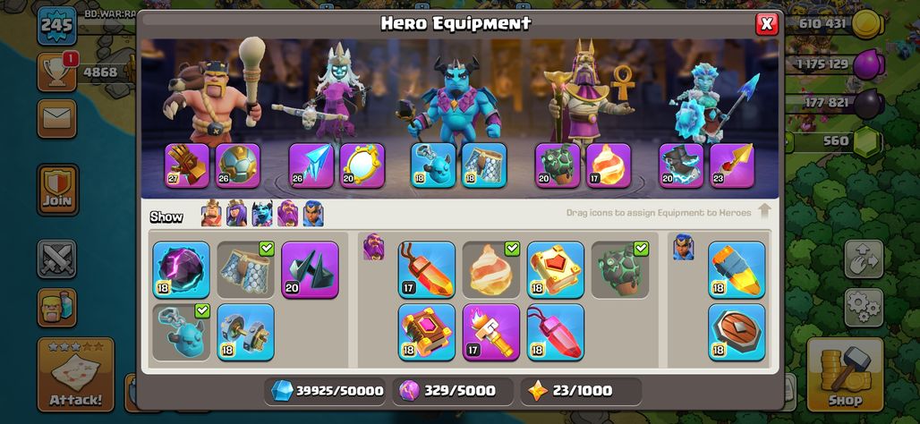Filter by Royal Champion in Show row

312,214
